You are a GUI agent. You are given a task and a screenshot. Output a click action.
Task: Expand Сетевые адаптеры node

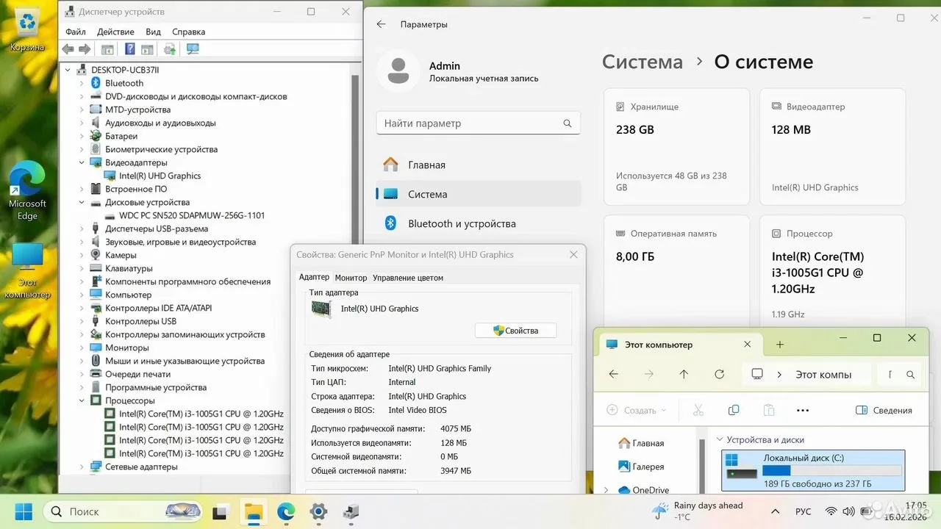click(82, 467)
